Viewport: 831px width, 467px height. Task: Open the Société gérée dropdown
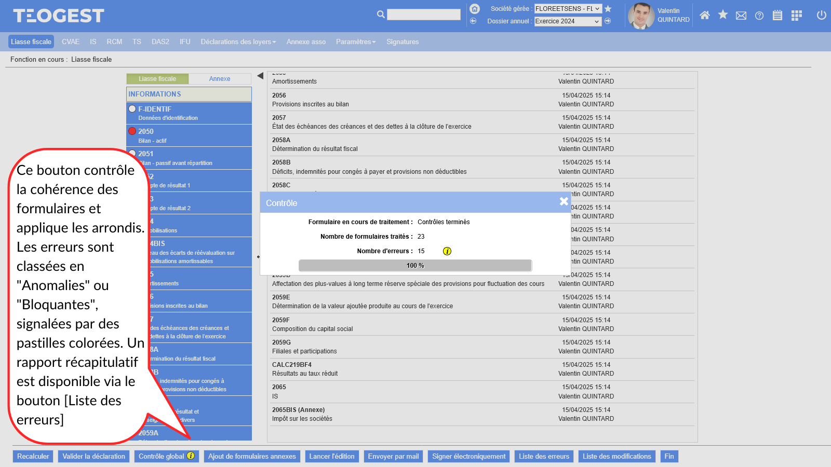coord(568,9)
